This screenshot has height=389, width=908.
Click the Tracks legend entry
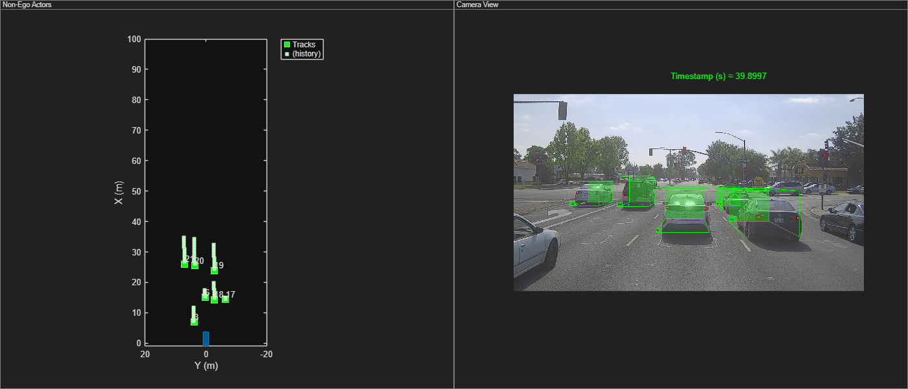pos(304,45)
